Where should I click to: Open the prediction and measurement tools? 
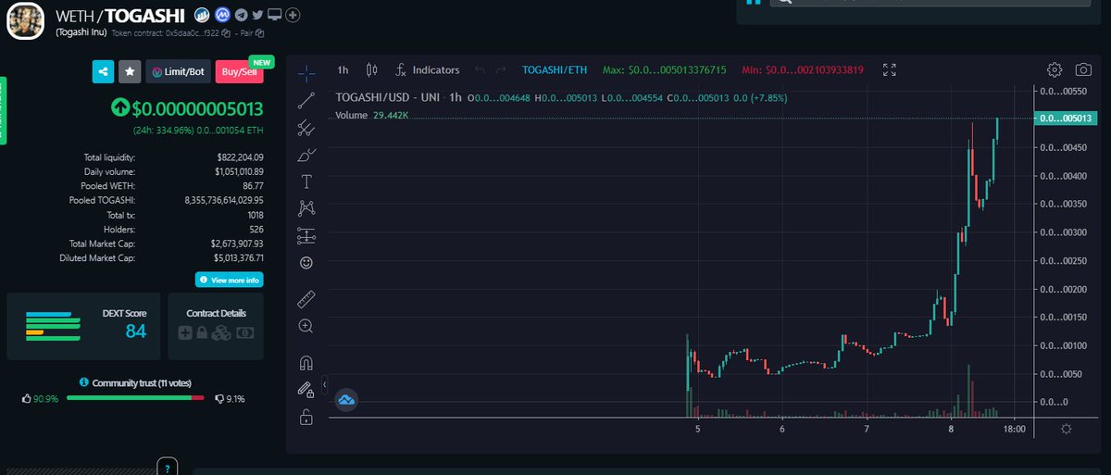pos(306,235)
